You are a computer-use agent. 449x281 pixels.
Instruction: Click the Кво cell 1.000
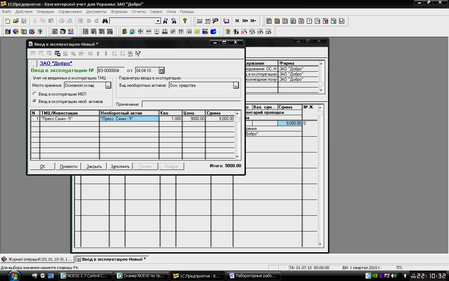coord(171,119)
